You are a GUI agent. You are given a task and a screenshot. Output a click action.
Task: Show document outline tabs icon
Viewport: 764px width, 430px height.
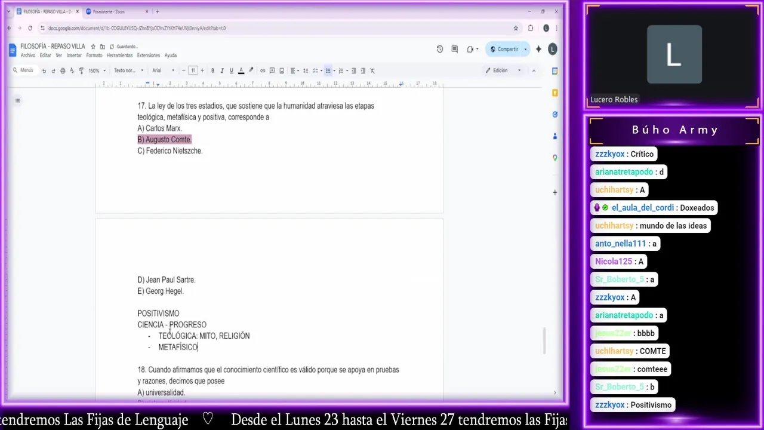(17, 100)
